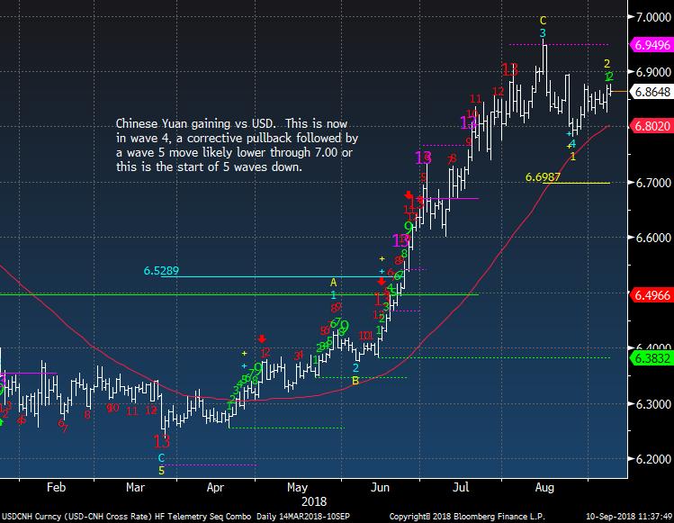Click the Feb month label
The width and height of the screenshot is (674, 523).
(x=57, y=487)
